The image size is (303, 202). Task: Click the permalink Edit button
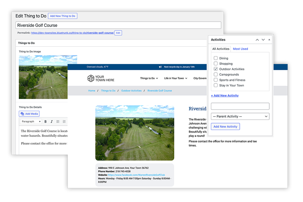tap(118, 33)
